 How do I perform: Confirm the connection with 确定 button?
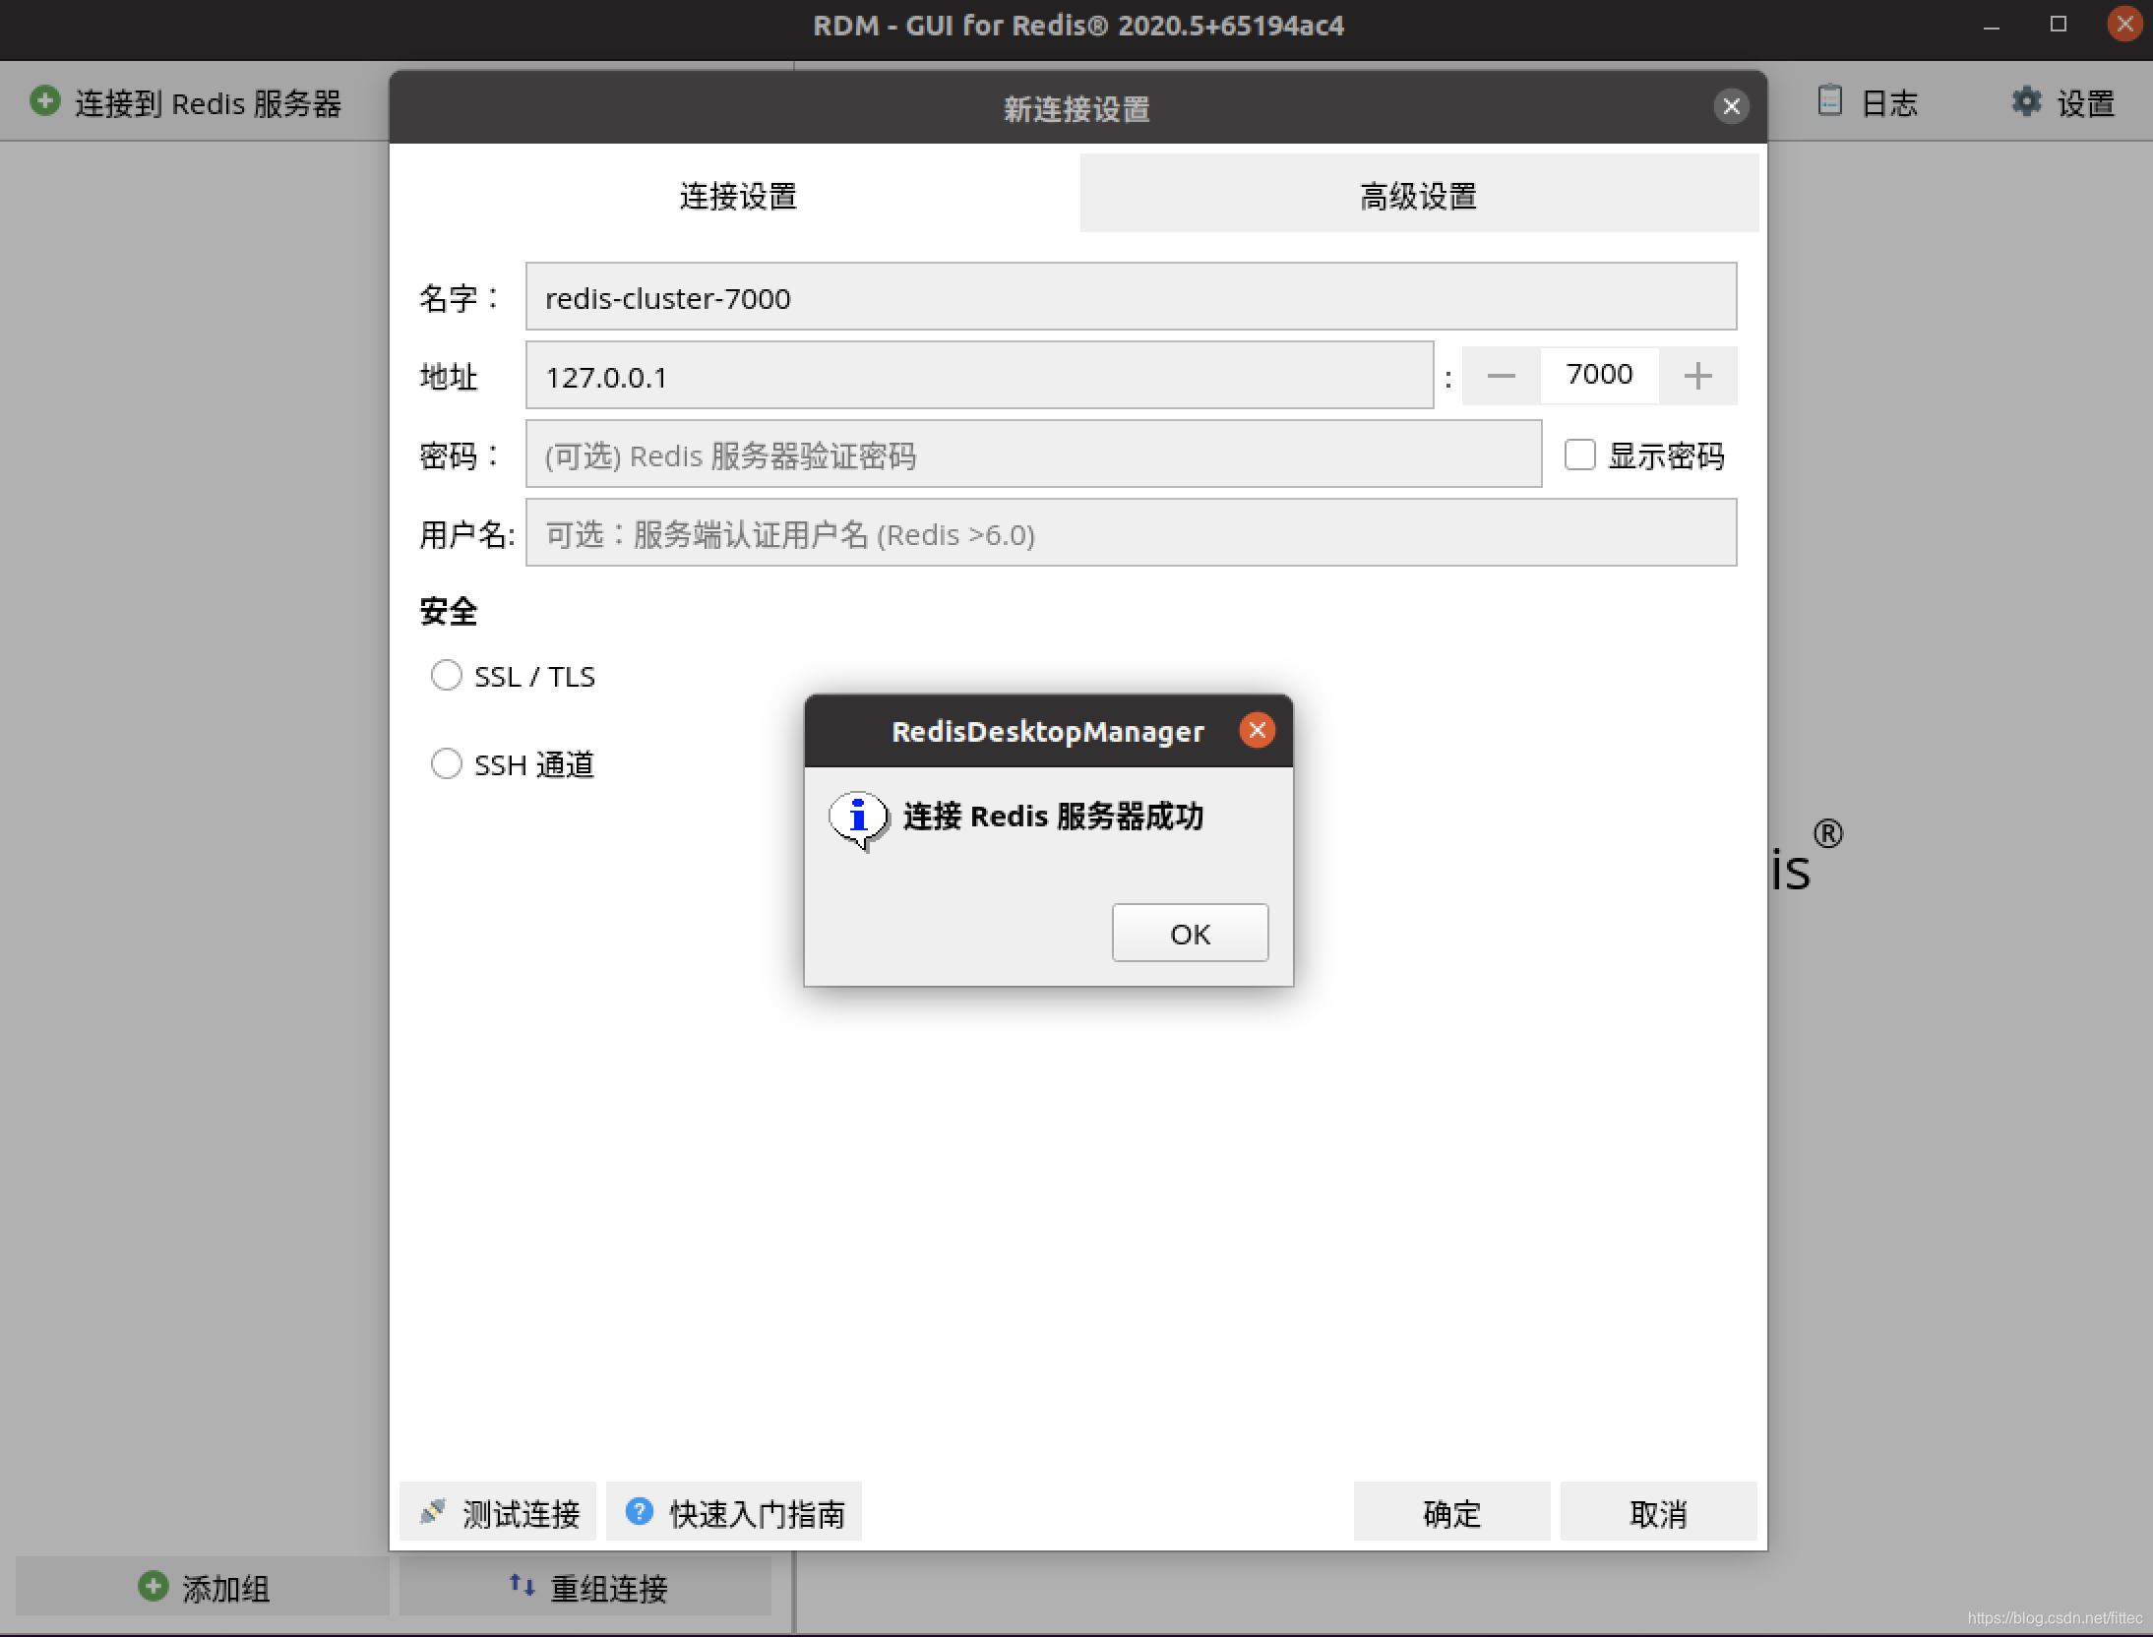[x=1451, y=1511]
